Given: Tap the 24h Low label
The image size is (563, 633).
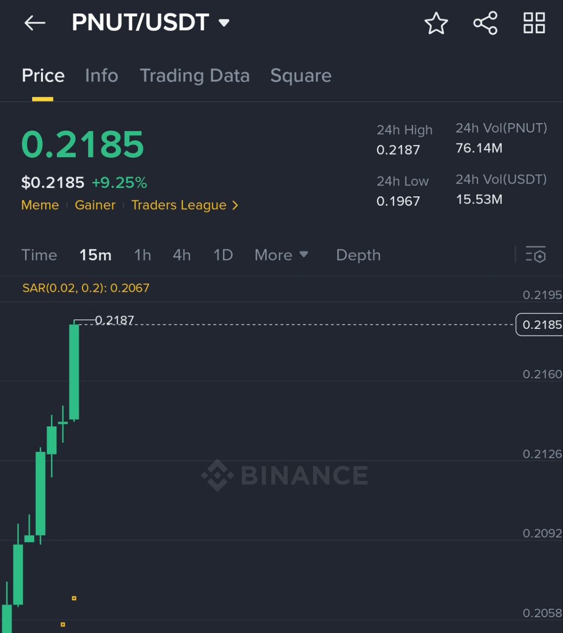Looking at the screenshot, I should click(x=403, y=181).
